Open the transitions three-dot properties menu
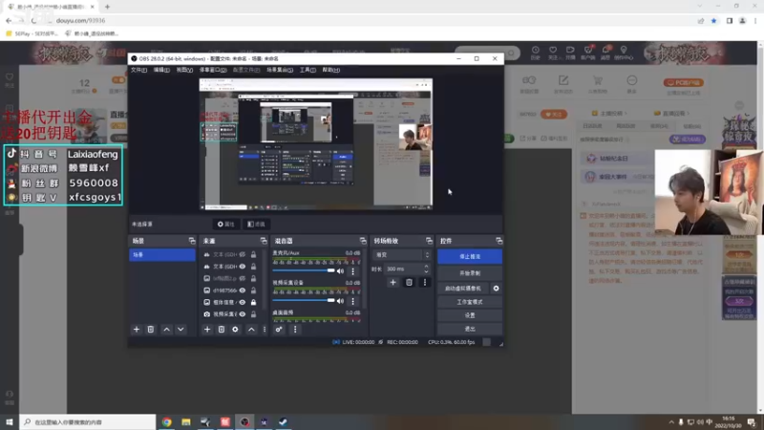The height and width of the screenshot is (430, 764). coord(425,282)
